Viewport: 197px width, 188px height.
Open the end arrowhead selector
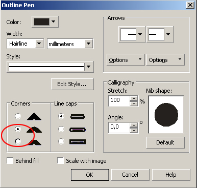[x=160, y=34]
